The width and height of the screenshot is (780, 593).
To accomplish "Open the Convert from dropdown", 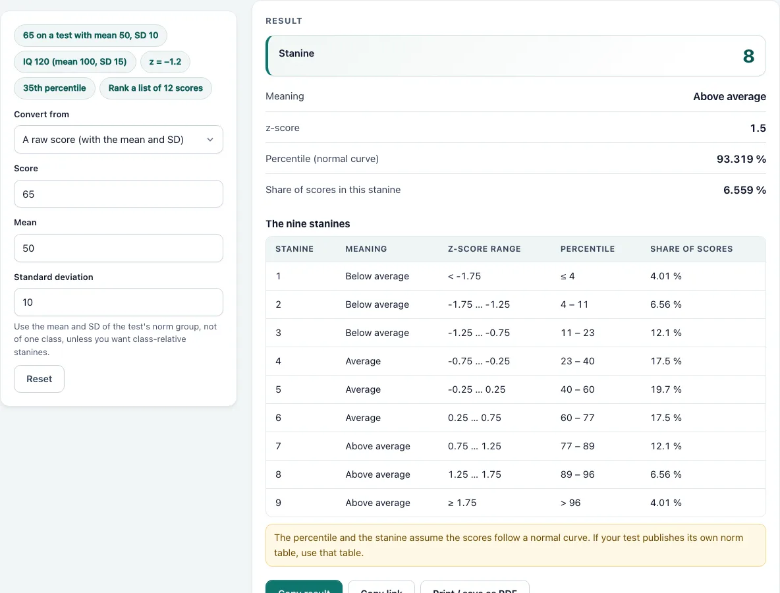I will tap(119, 139).
